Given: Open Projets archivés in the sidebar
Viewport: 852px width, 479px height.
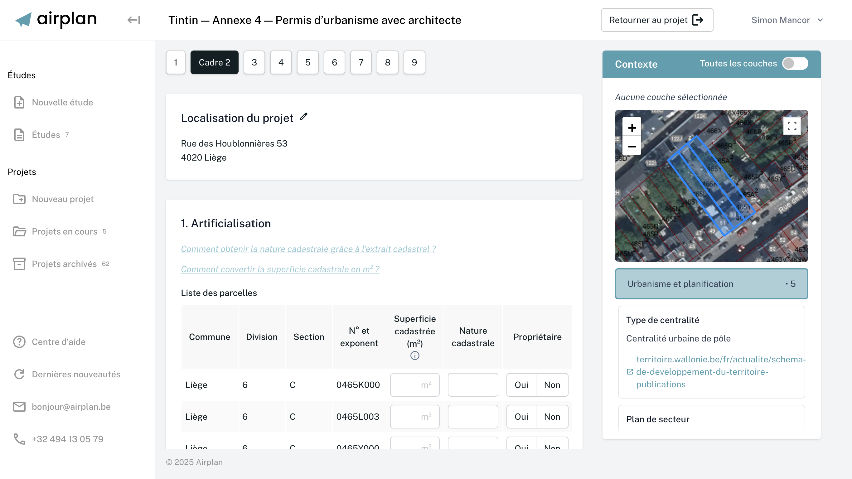Looking at the screenshot, I should (x=64, y=264).
